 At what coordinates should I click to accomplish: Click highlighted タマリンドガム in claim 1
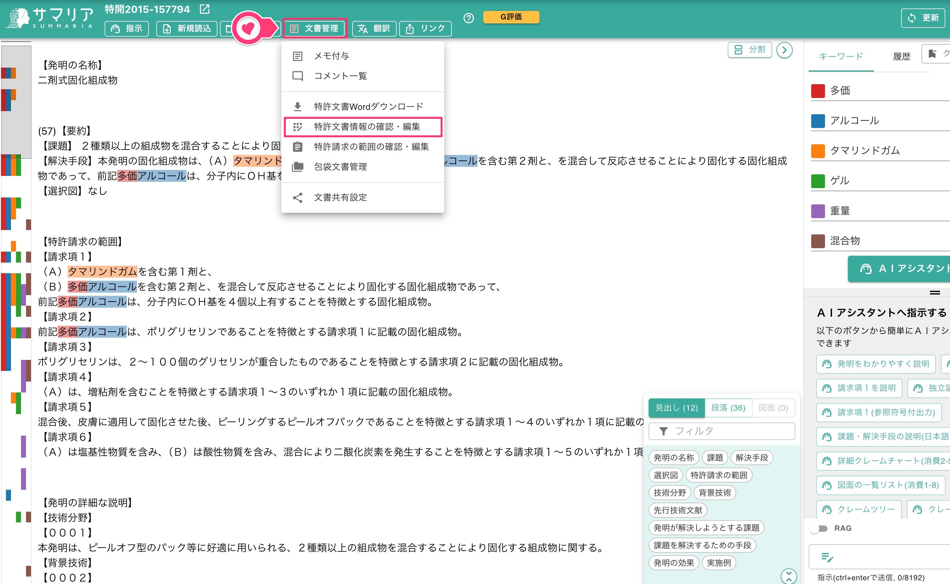(x=102, y=272)
